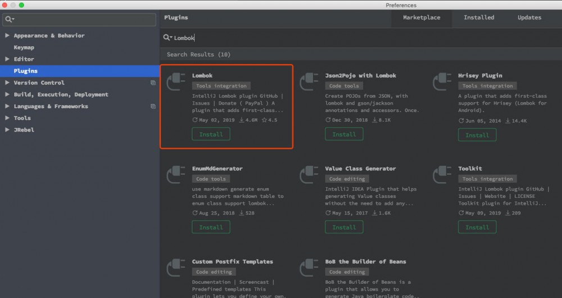
Task: Expand the Editor settings section
Action: pyautogui.click(x=7, y=59)
